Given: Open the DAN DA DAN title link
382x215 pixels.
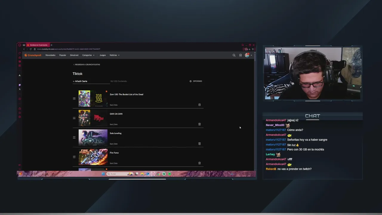Looking at the screenshot, I should point(116,114).
